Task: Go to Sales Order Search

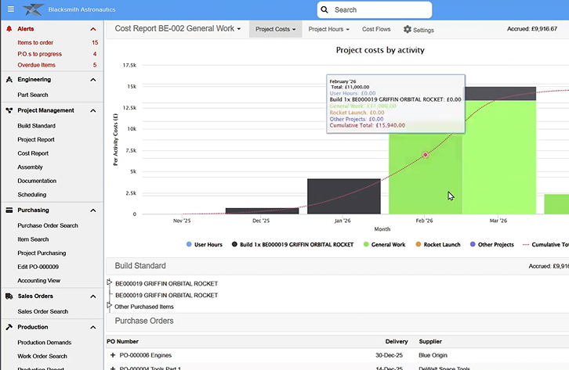Action: pos(42,311)
